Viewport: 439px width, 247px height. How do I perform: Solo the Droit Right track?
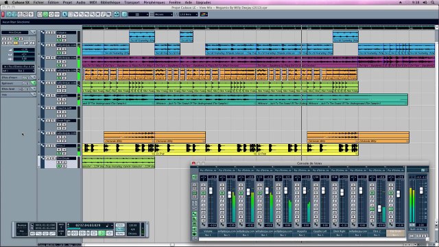tap(53, 121)
